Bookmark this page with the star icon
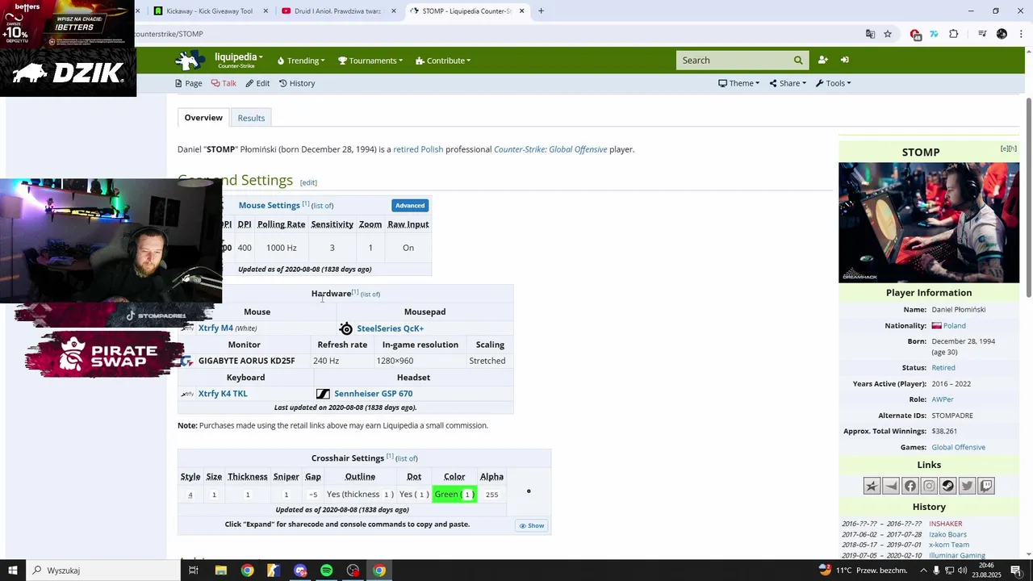This screenshot has width=1033, height=581. pos(888,34)
